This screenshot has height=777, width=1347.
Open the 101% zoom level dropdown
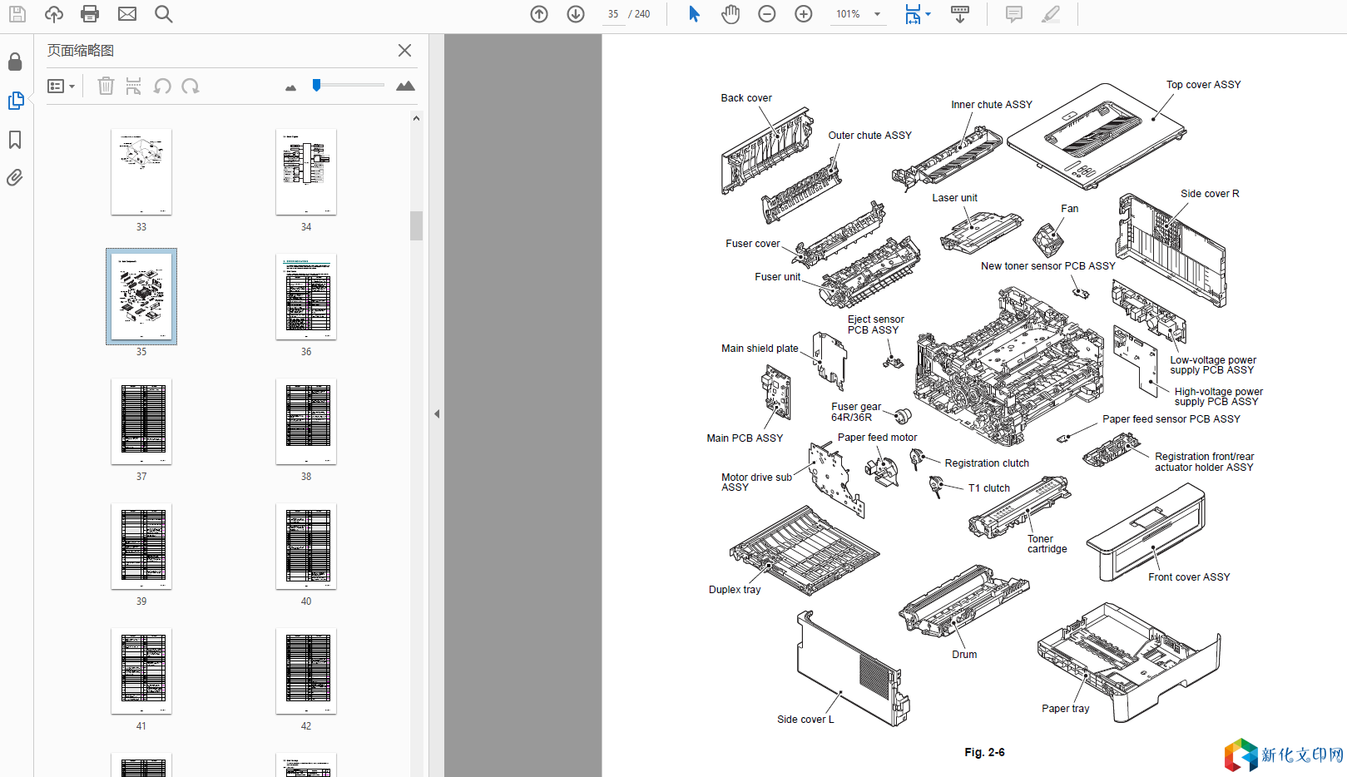pos(877,14)
